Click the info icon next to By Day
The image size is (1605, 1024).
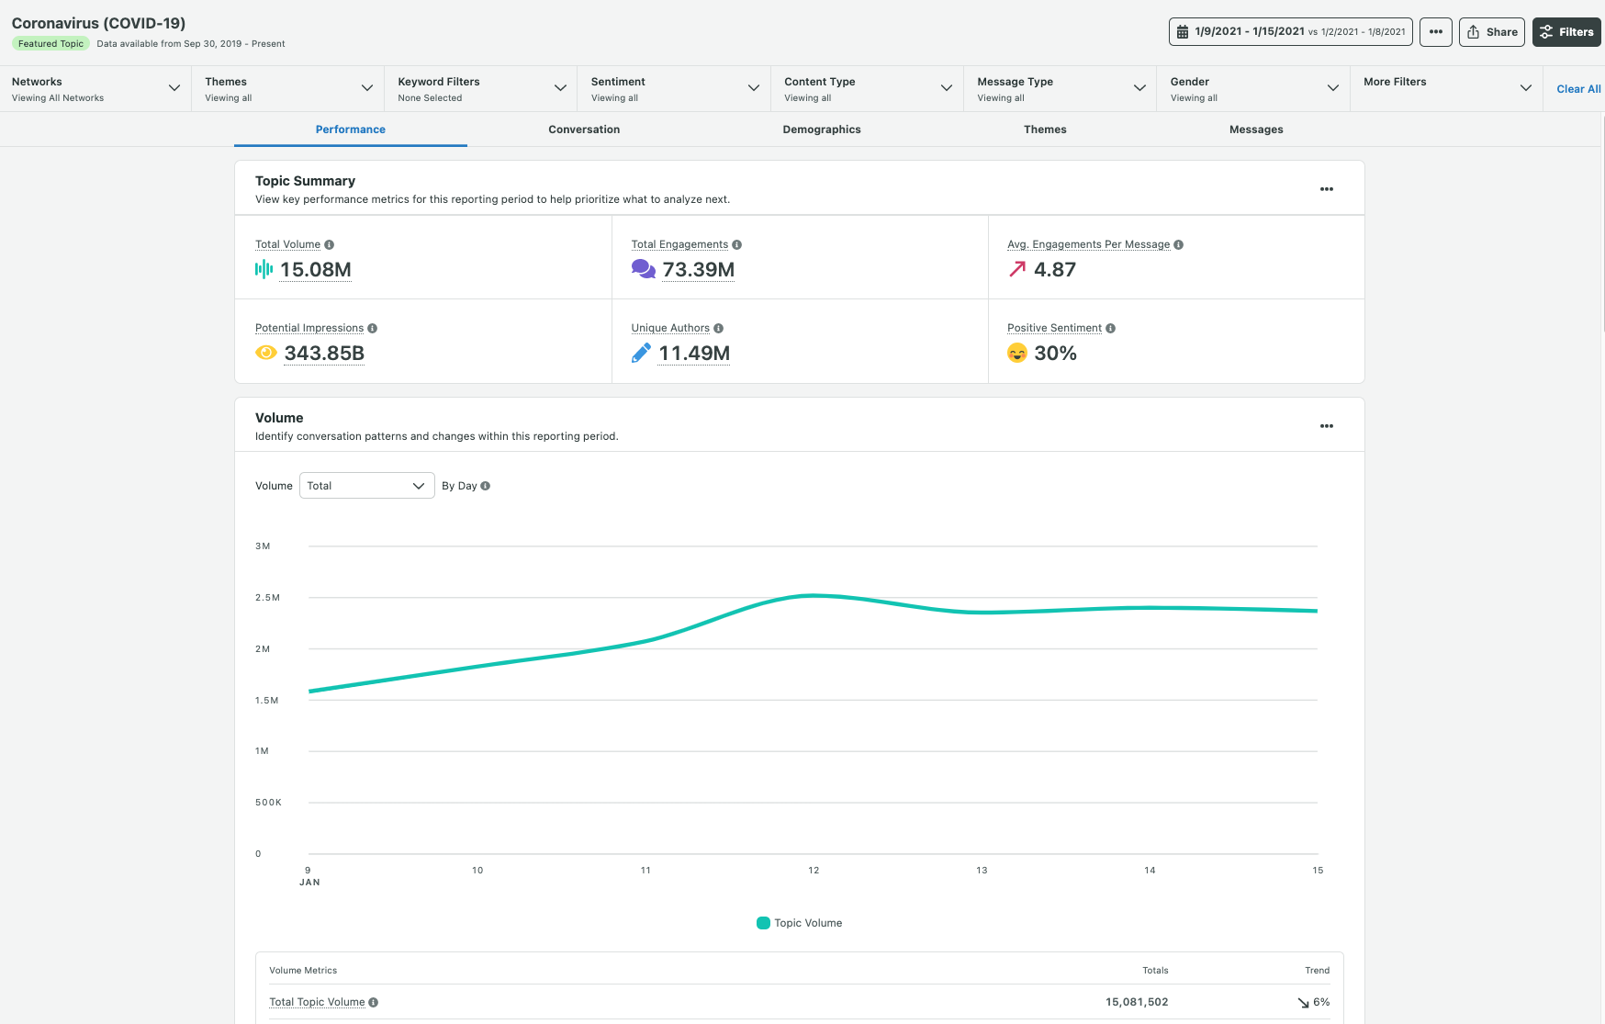tap(486, 486)
